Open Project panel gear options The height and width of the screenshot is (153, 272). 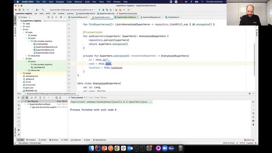coord(61,17)
